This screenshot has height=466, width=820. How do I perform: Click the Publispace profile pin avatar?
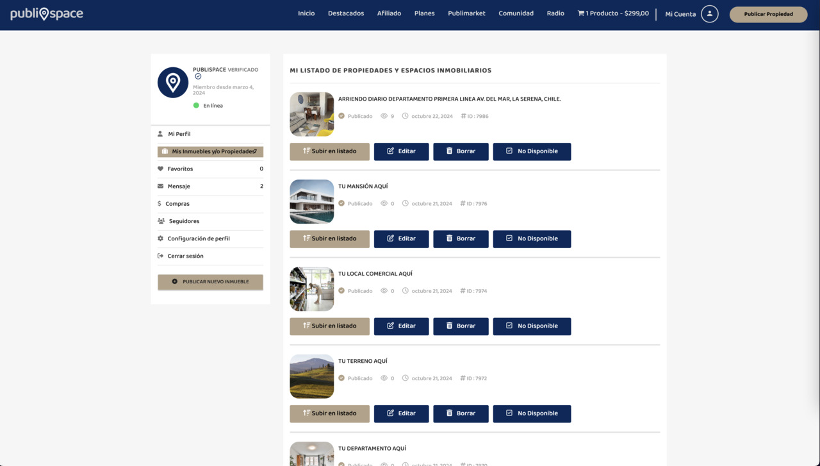pyautogui.click(x=173, y=83)
